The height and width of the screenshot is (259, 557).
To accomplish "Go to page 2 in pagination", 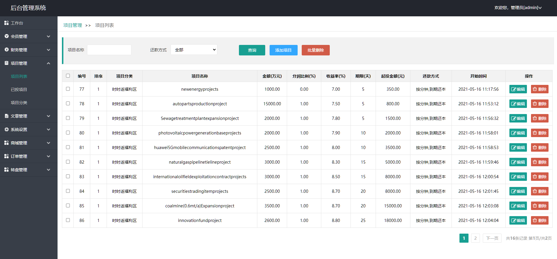I will click(475, 238).
